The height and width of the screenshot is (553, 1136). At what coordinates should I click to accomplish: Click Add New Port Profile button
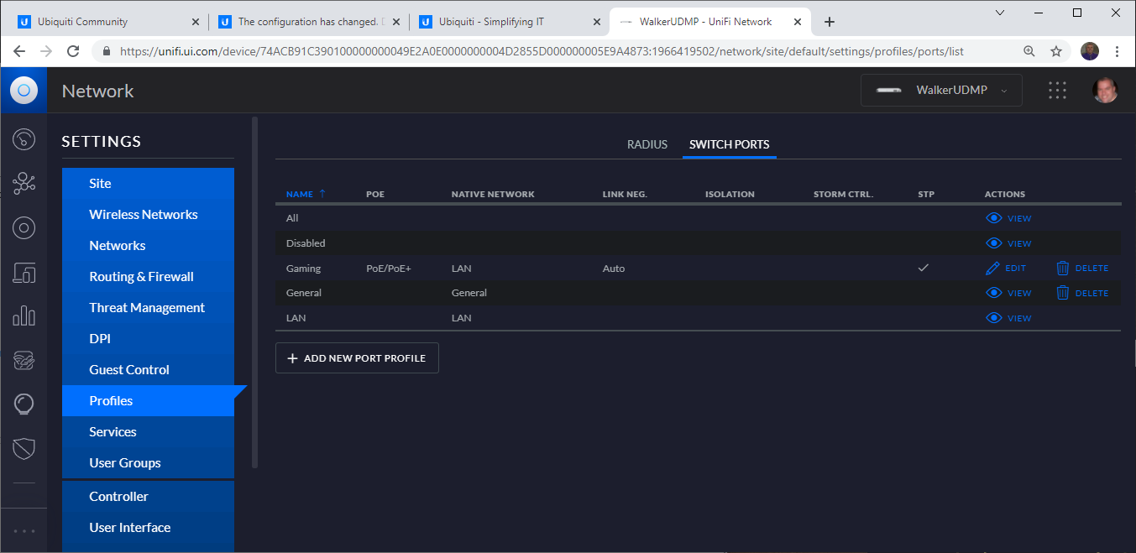tap(357, 358)
